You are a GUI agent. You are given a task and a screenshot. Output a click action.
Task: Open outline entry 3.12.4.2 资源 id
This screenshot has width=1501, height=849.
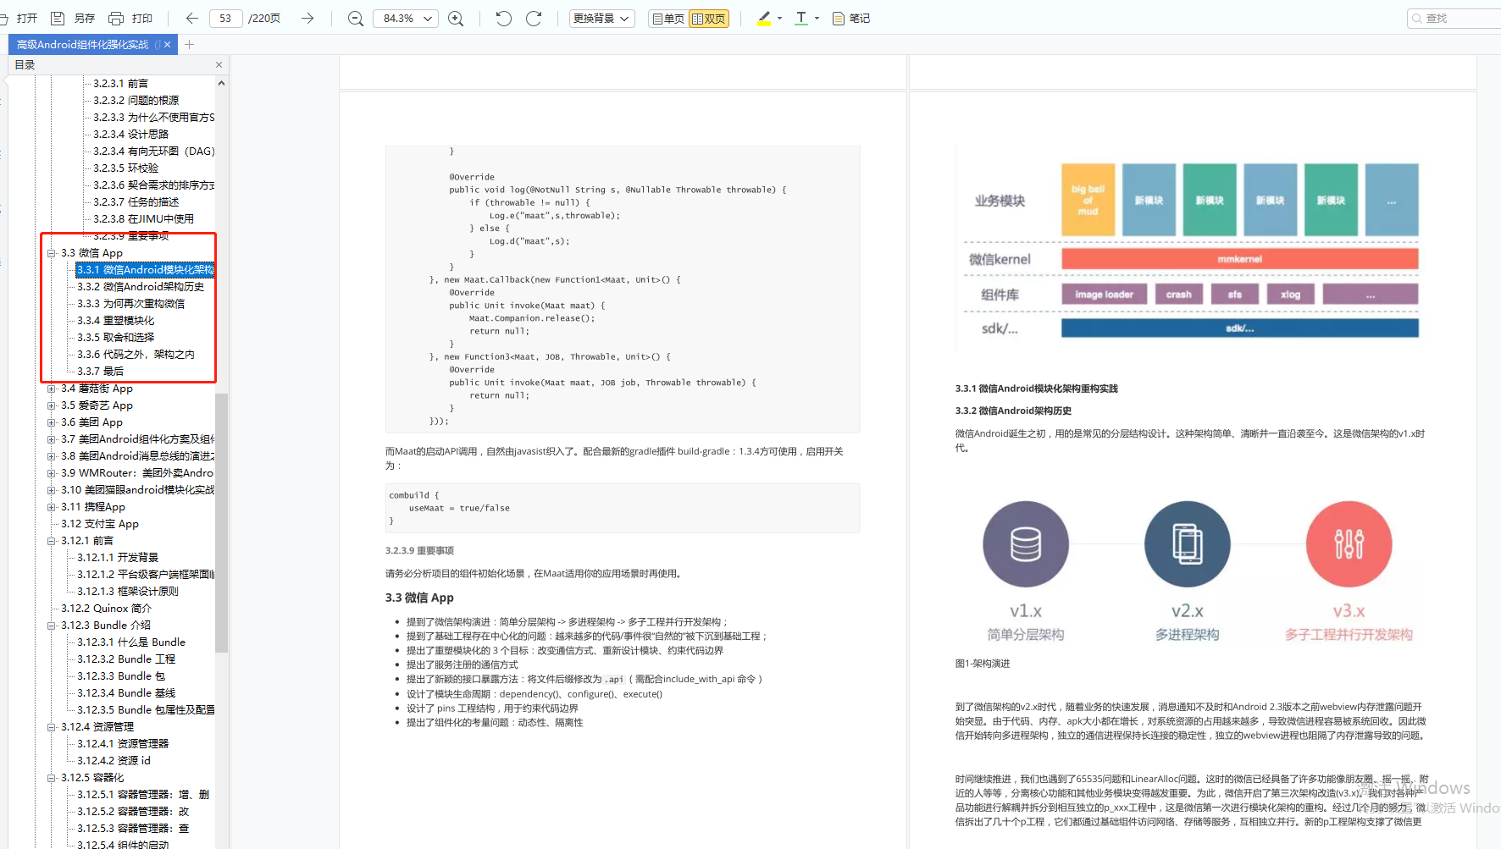[114, 761]
